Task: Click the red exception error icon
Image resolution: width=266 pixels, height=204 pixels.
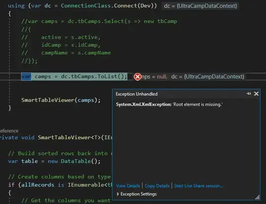Action: [137, 77]
